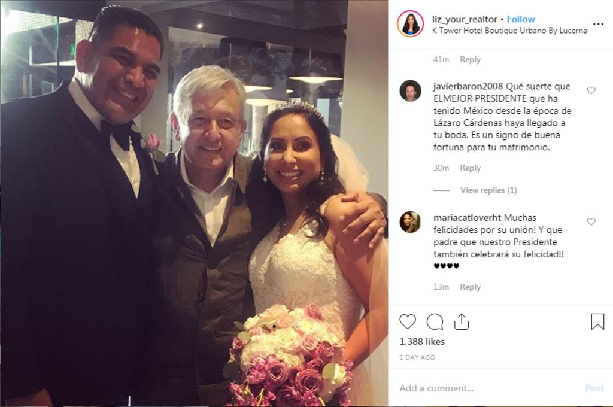Viewport: 613px width, 407px height.
Task: Like the post with the heart icon
Action: click(x=407, y=321)
